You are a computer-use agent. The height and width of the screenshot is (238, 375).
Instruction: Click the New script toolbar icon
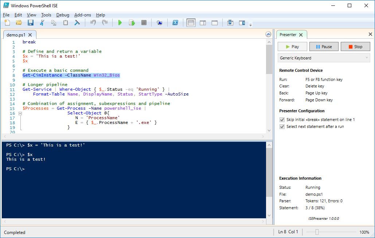point(7,23)
